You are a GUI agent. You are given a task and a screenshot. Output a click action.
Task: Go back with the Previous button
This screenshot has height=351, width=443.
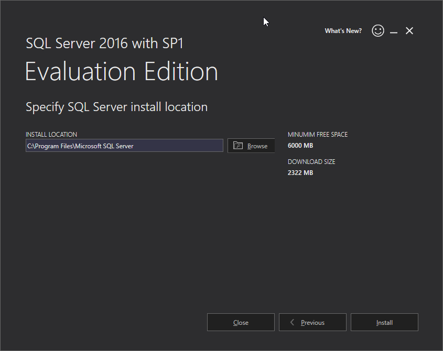coord(312,322)
